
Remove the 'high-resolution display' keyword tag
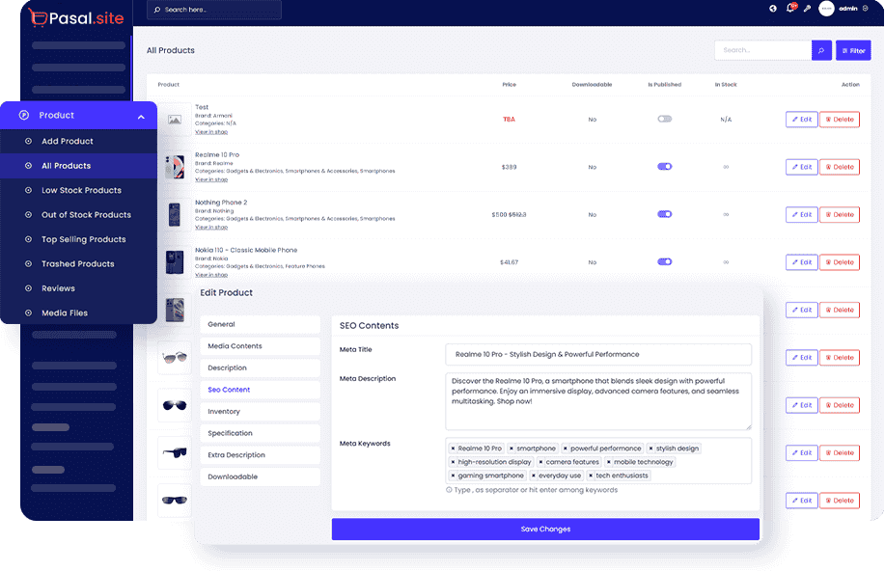(453, 462)
